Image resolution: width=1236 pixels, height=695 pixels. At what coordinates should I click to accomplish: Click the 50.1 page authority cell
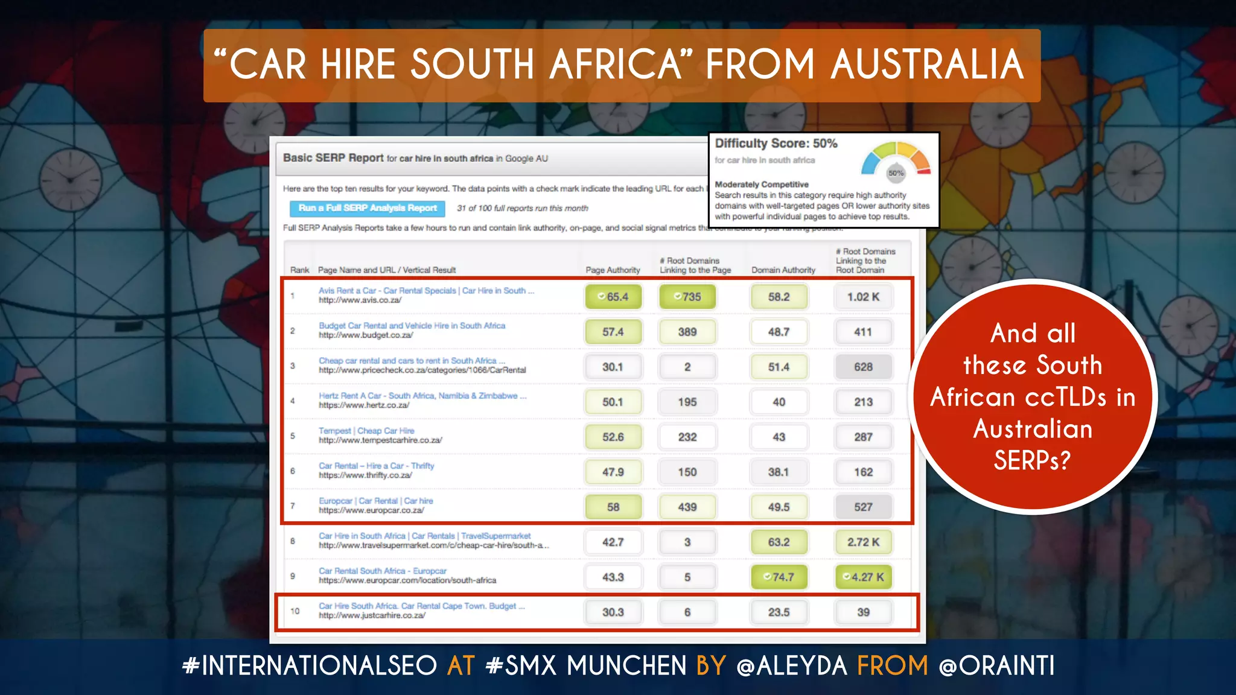click(613, 402)
